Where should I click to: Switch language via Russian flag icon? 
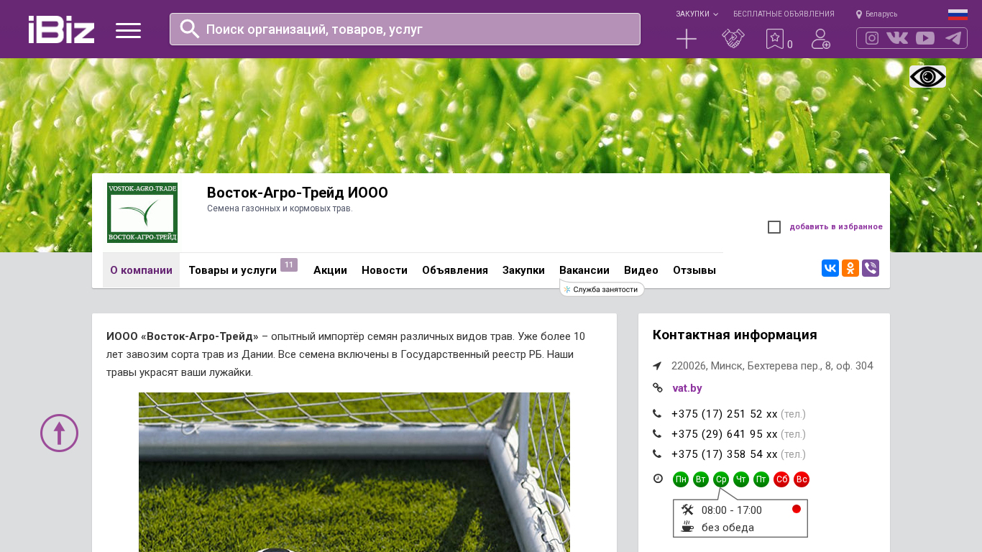pyautogui.click(x=958, y=14)
